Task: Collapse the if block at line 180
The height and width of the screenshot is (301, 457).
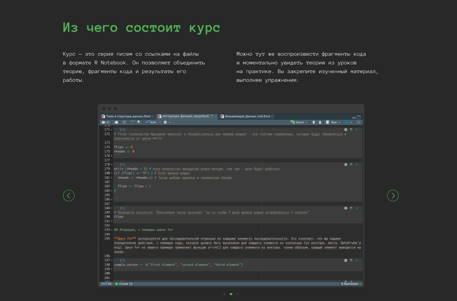Action: (112, 173)
